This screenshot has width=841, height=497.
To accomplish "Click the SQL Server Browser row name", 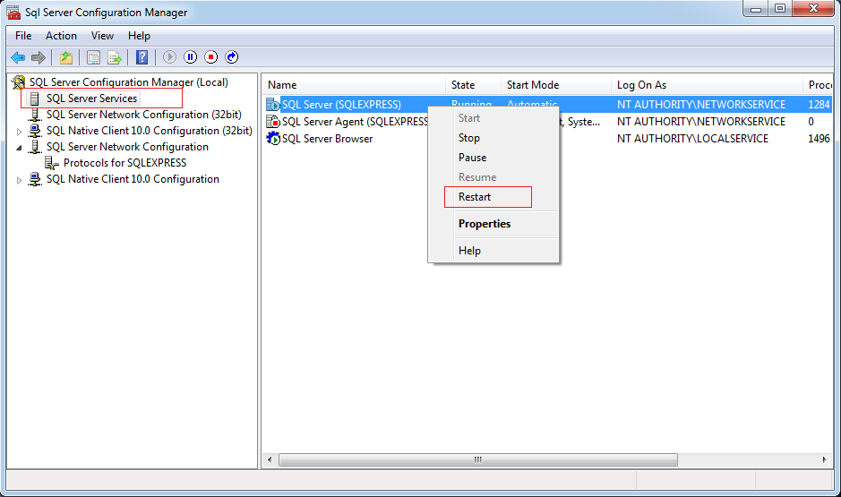I will pyautogui.click(x=327, y=139).
